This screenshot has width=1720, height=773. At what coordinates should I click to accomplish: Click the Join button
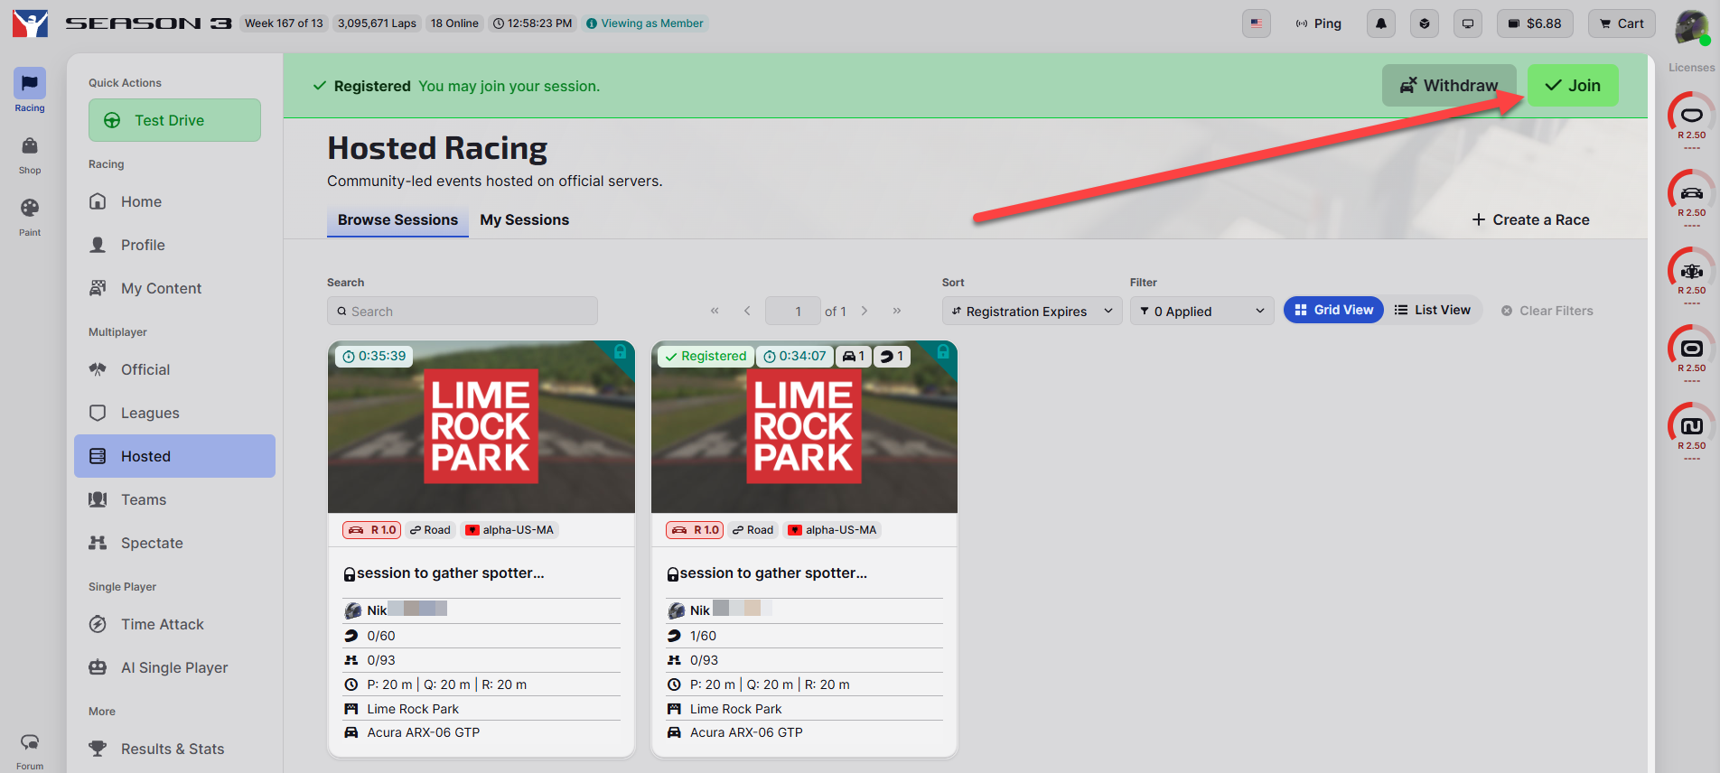coord(1573,86)
